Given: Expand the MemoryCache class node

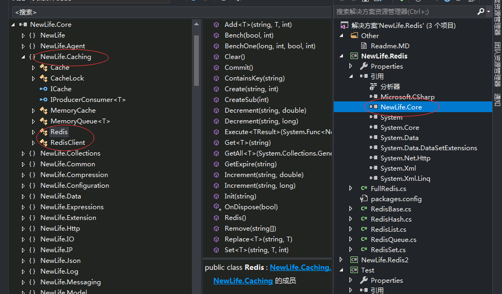Looking at the screenshot, I should coord(33,111).
